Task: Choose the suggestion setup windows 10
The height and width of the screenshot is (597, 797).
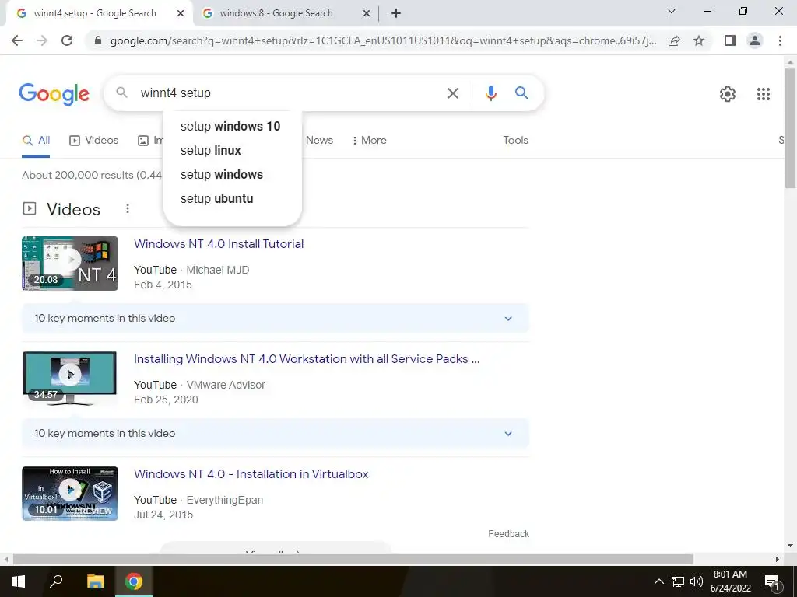Action: point(232,127)
